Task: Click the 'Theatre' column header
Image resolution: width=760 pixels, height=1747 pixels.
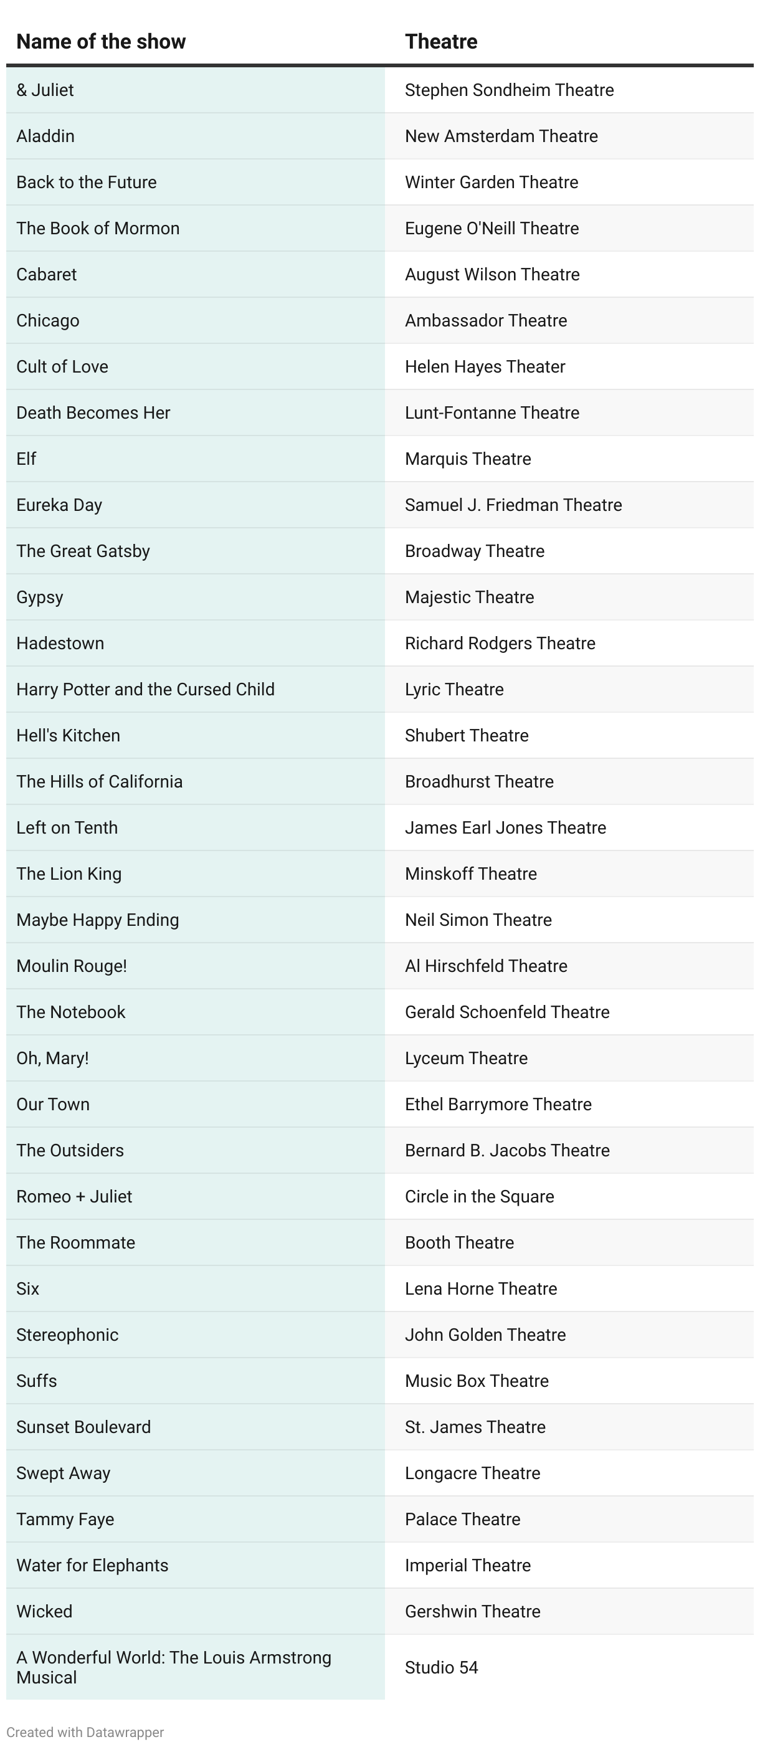Action: click(x=440, y=41)
